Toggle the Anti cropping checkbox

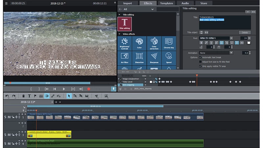pos(121,85)
